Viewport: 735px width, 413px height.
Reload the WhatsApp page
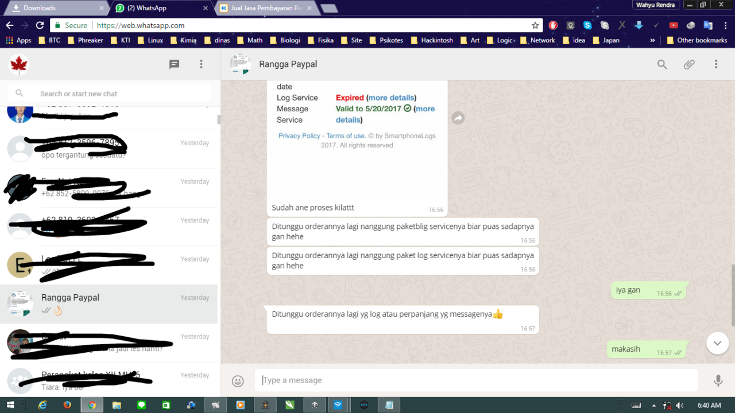point(40,25)
